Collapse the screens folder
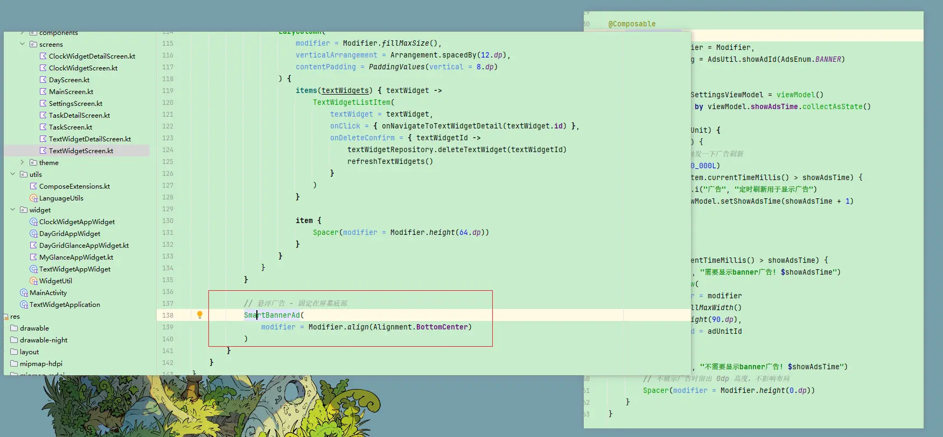This screenshot has height=437, width=943. click(22, 45)
